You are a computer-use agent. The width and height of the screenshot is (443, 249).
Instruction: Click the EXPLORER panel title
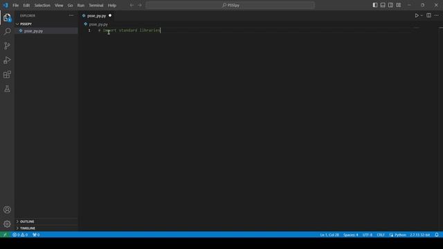28,15
